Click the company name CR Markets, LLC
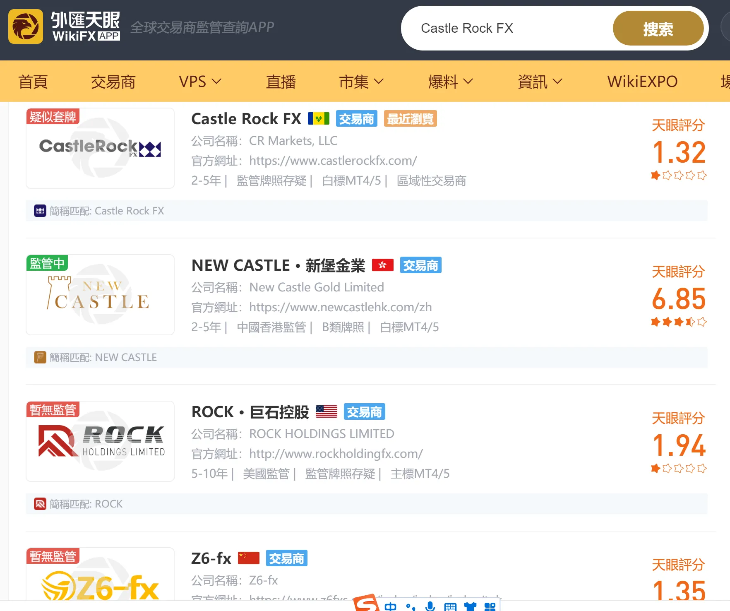 click(x=293, y=141)
